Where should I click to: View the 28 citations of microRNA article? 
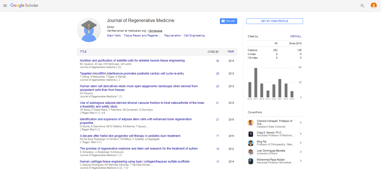tap(217, 74)
